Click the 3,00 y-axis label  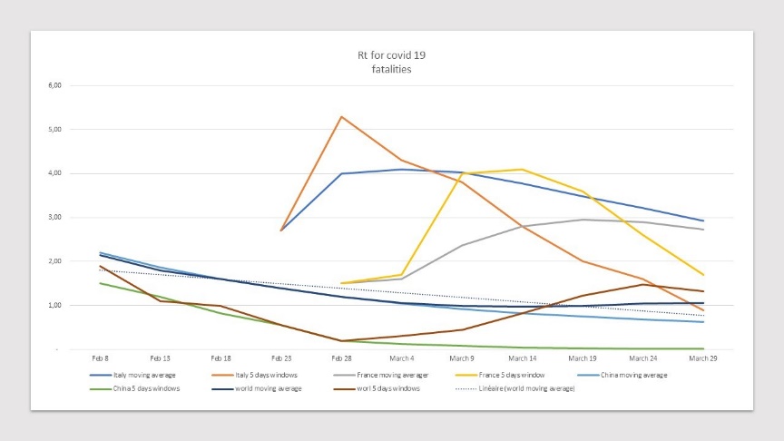pyautogui.click(x=55, y=217)
